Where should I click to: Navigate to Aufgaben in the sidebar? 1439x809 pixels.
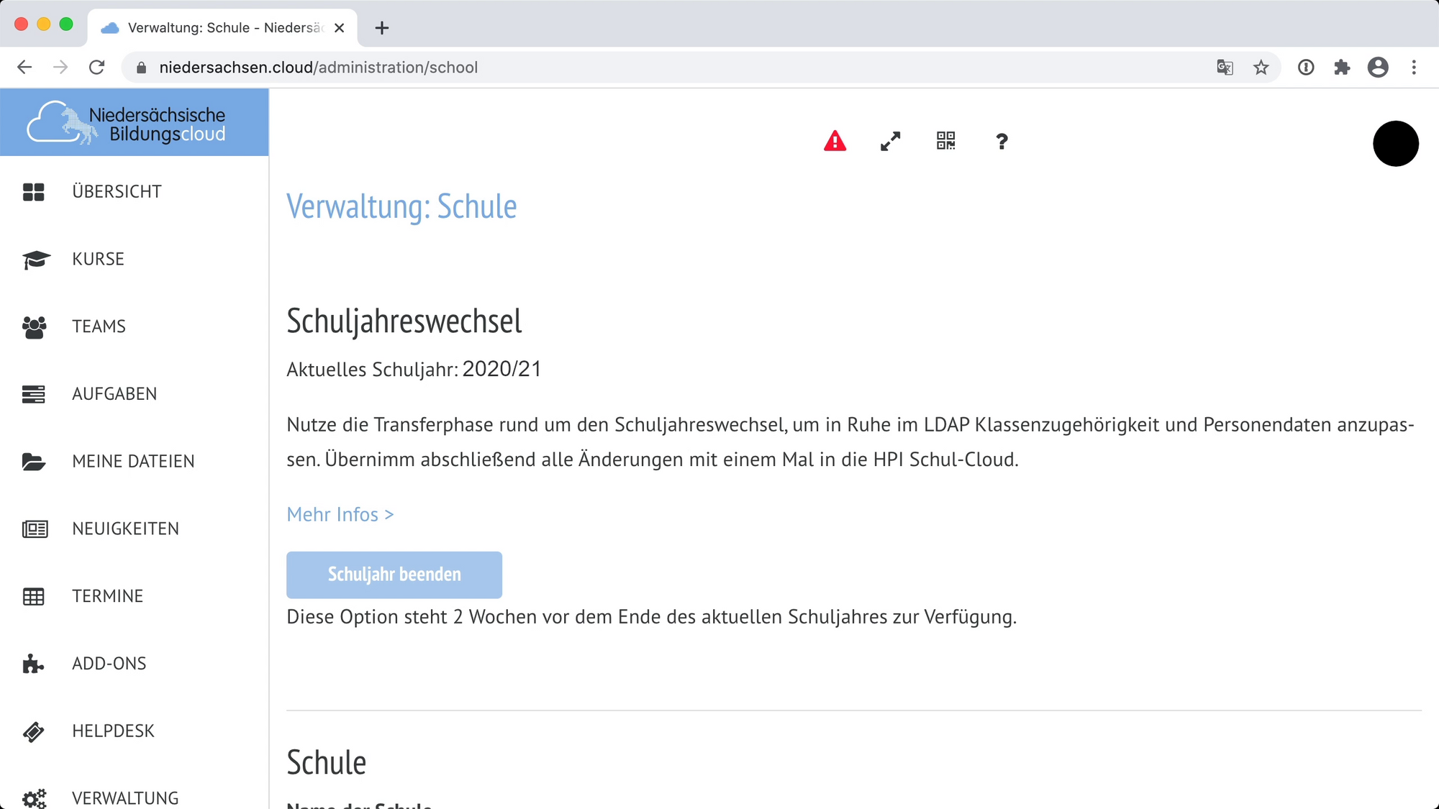click(x=114, y=394)
